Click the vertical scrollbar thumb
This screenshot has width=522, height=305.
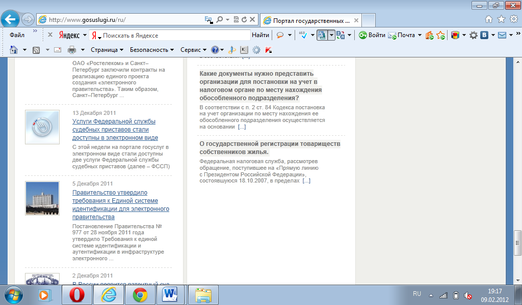coord(517,243)
